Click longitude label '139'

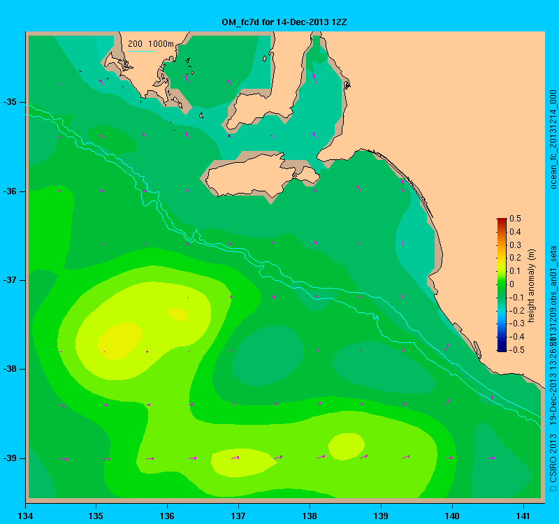(x=381, y=516)
